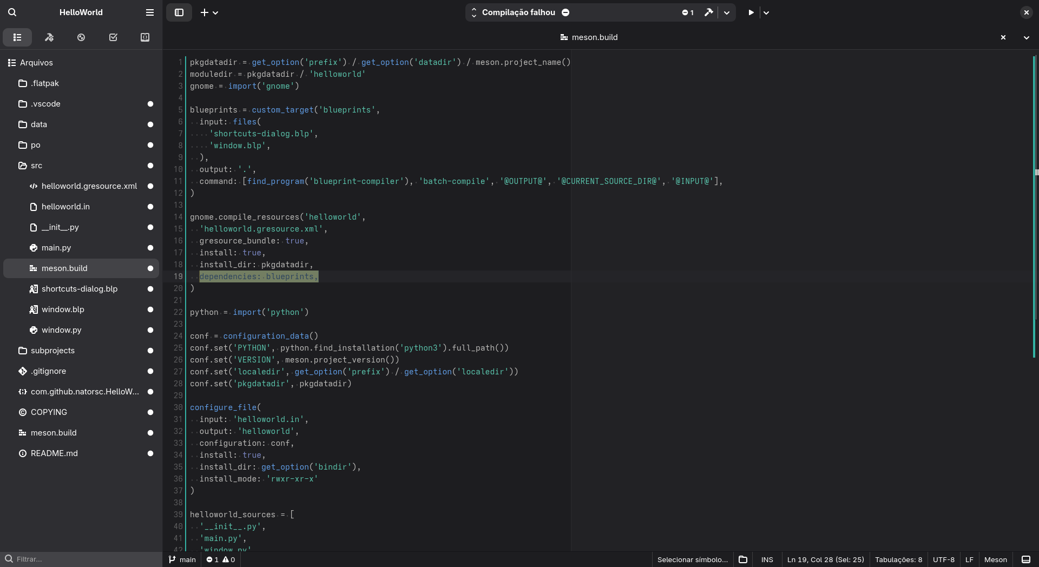This screenshot has height=567, width=1039.
Task: Show the project tree panel
Action: coord(17,37)
